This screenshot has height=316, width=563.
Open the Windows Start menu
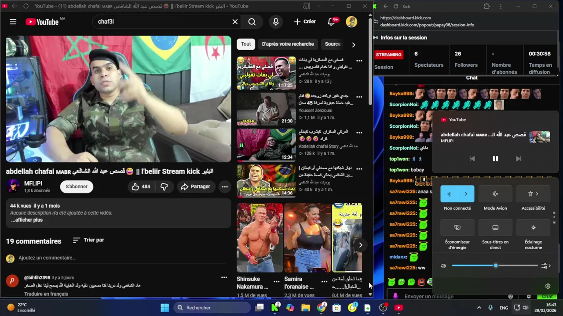click(x=165, y=308)
